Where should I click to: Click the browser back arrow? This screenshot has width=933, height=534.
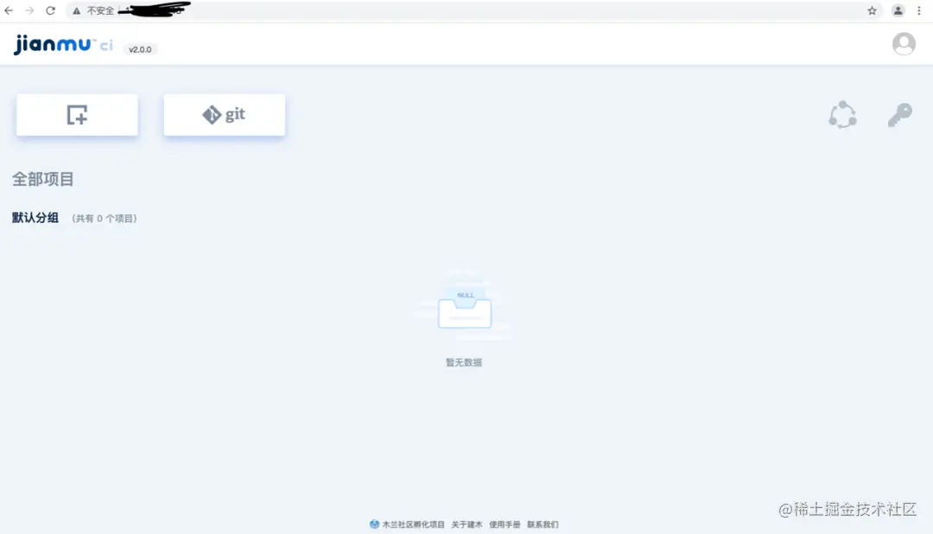click(9, 10)
